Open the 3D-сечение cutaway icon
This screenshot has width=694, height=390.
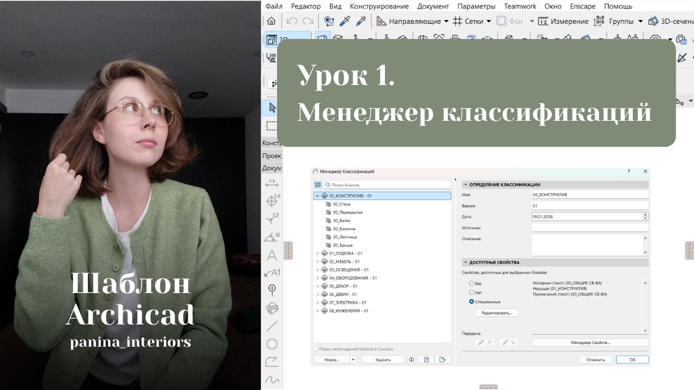pos(654,21)
